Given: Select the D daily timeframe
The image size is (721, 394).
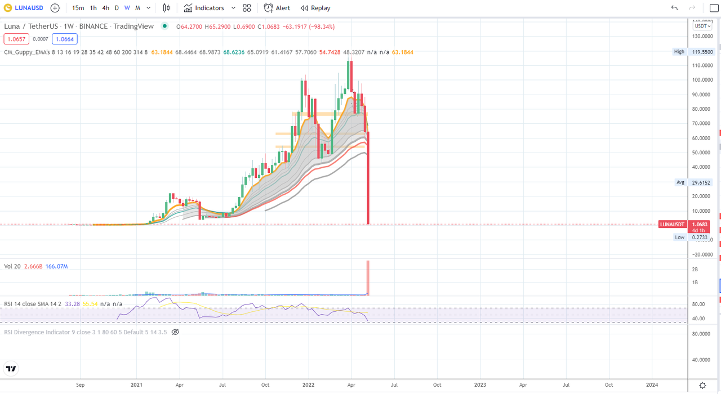Looking at the screenshot, I should (x=117, y=8).
